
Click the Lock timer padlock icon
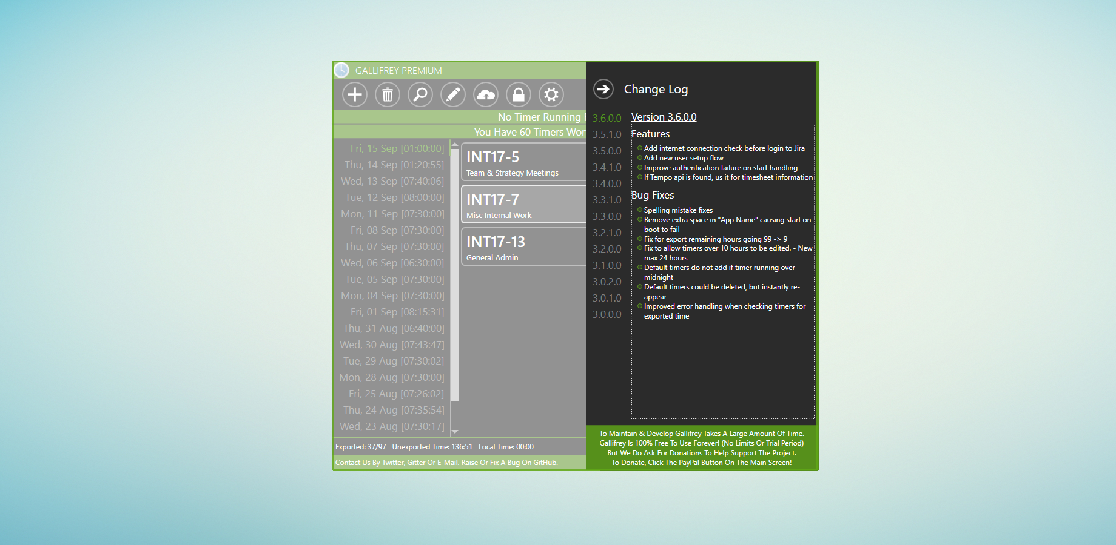[x=519, y=94]
